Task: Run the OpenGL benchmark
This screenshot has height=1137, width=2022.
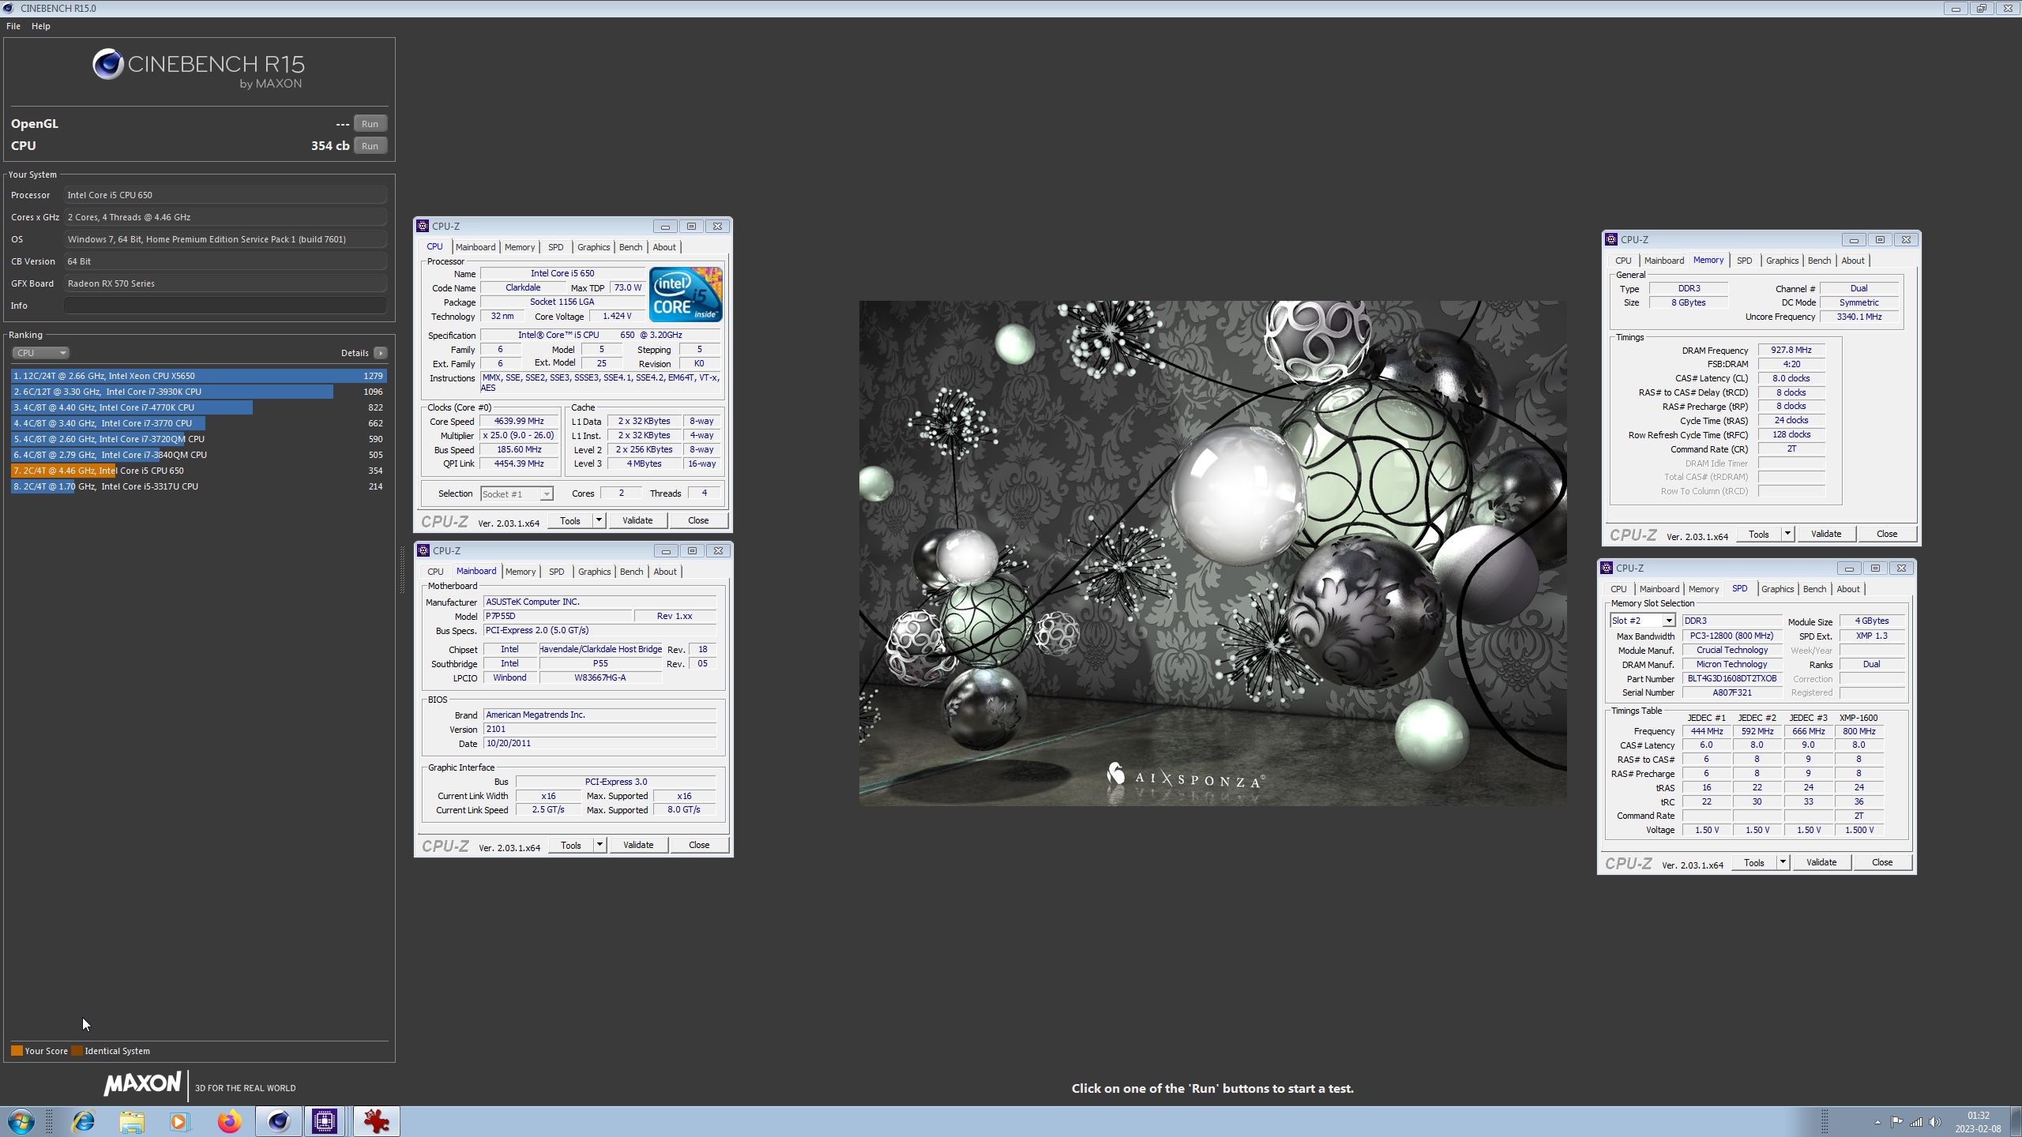Action: [370, 124]
